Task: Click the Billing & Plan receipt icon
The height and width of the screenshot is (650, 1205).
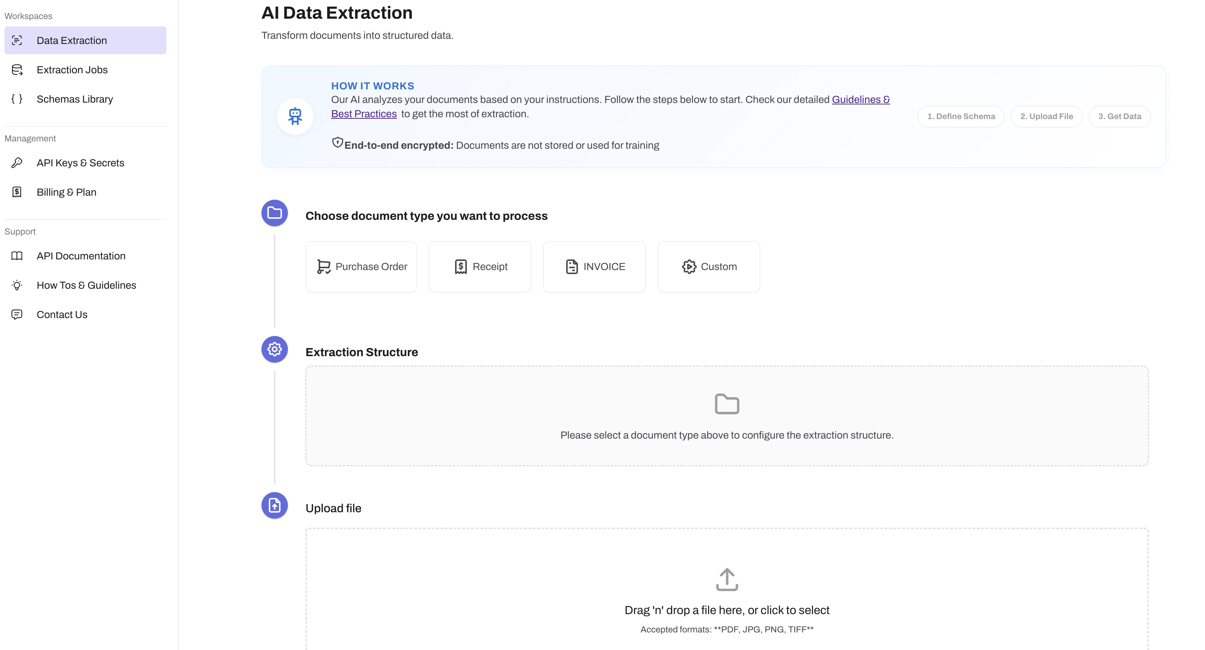Action: pos(17,192)
